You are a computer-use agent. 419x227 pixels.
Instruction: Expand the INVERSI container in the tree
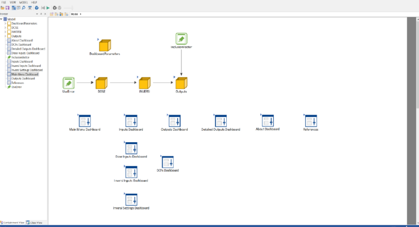click(x=5, y=32)
